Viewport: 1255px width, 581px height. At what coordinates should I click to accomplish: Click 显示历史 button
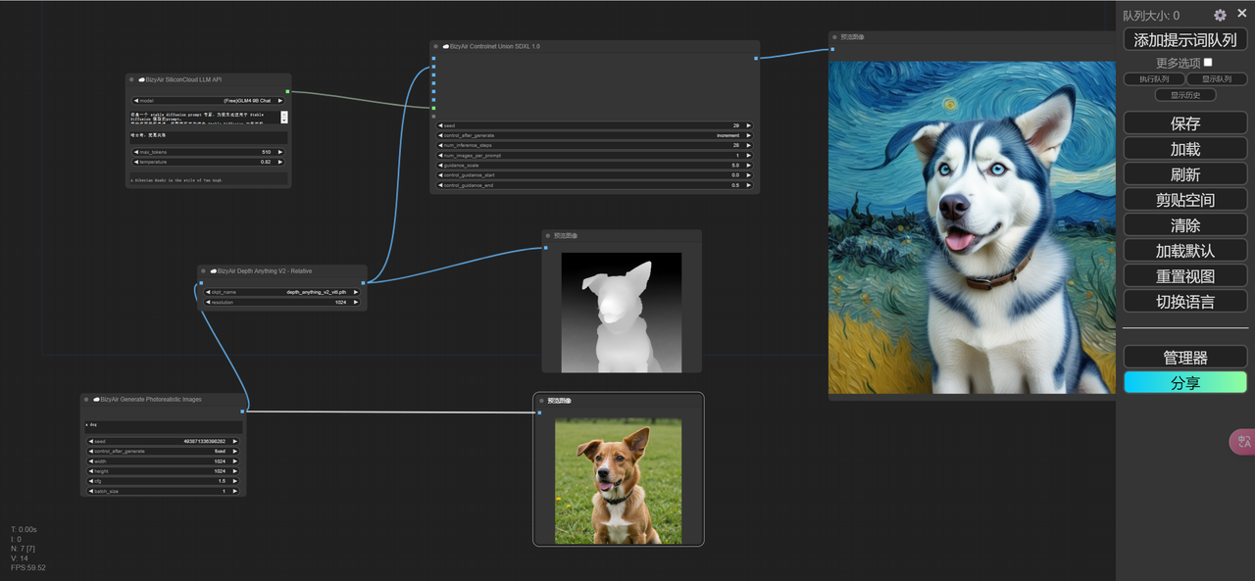pos(1185,95)
